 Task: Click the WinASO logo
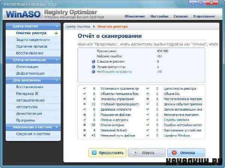pos(23,14)
